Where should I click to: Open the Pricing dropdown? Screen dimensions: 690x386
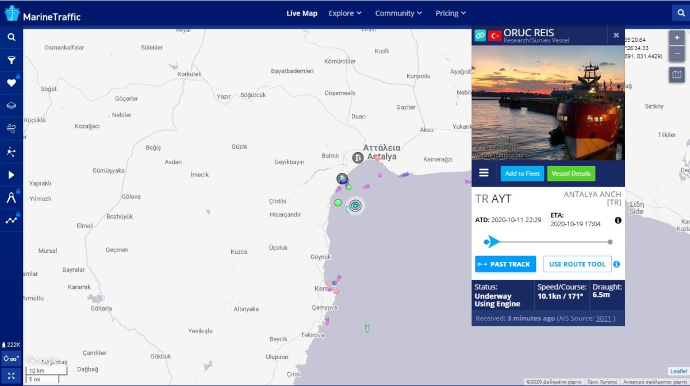tap(450, 13)
